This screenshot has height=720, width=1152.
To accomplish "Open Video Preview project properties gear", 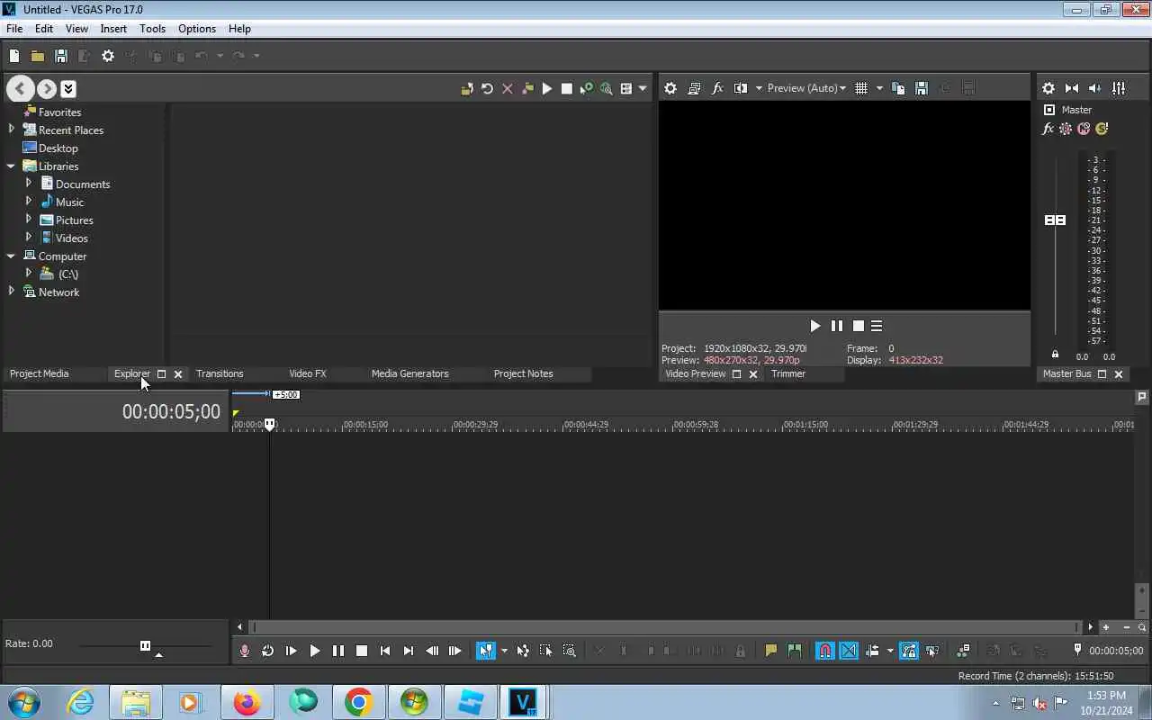I will (670, 88).
